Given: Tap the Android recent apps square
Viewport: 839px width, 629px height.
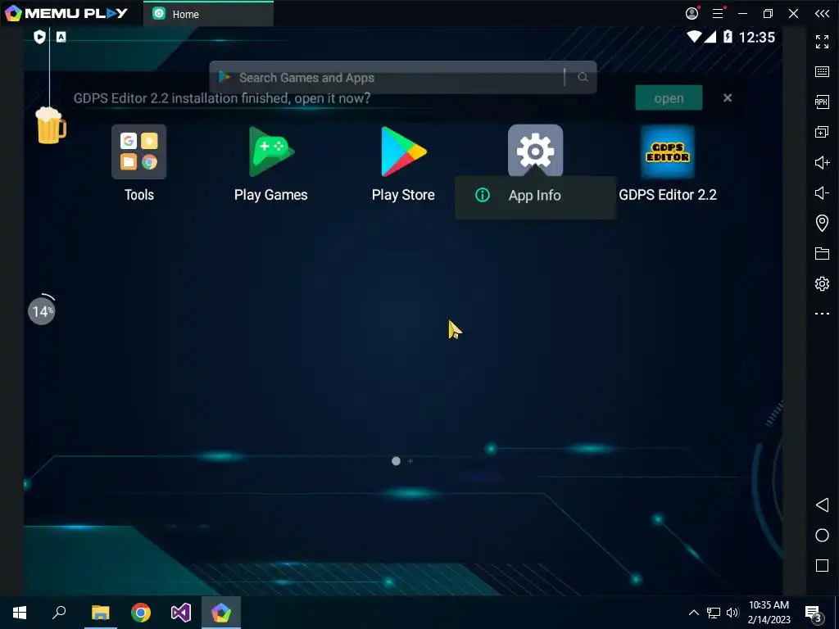Looking at the screenshot, I should 822,566.
